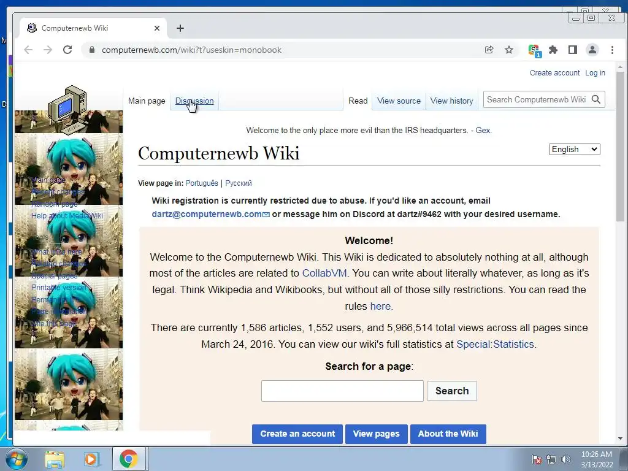Click the sidebar What links here link
The image size is (628, 471).
tap(56, 251)
